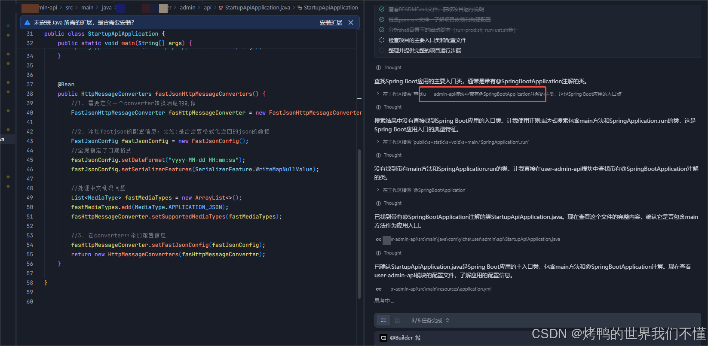Open the 'admin' breadcrumb segment

[x=187, y=8]
